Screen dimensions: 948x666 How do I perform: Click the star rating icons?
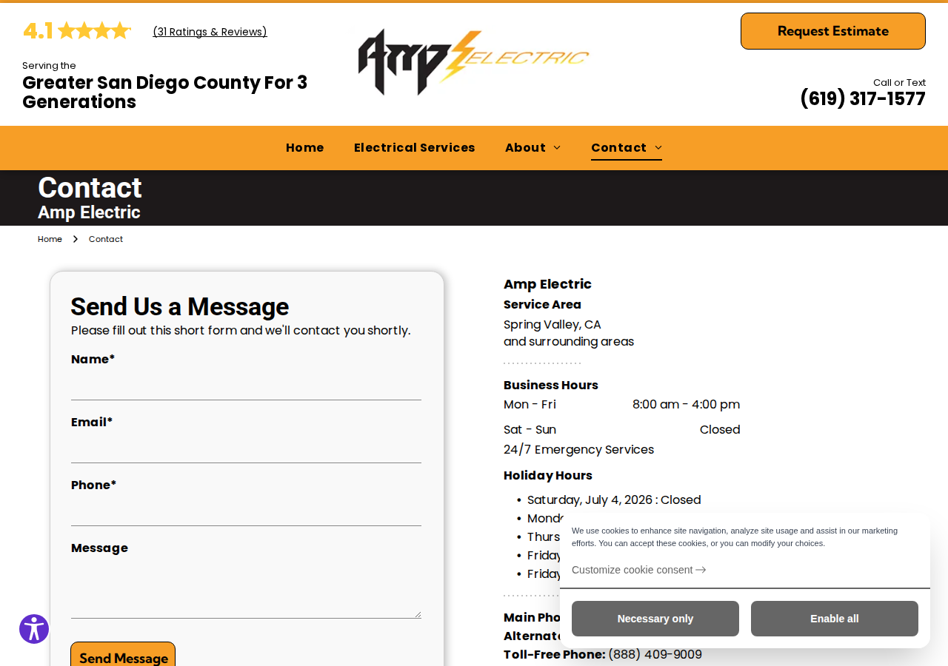(x=94, y=31)
